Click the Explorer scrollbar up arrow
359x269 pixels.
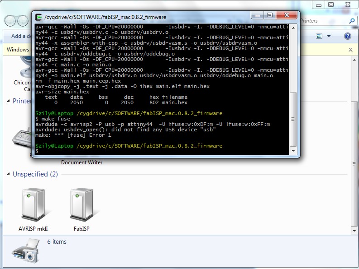(354, 60)
